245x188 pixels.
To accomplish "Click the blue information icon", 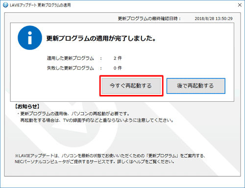I will click(30, 38).
